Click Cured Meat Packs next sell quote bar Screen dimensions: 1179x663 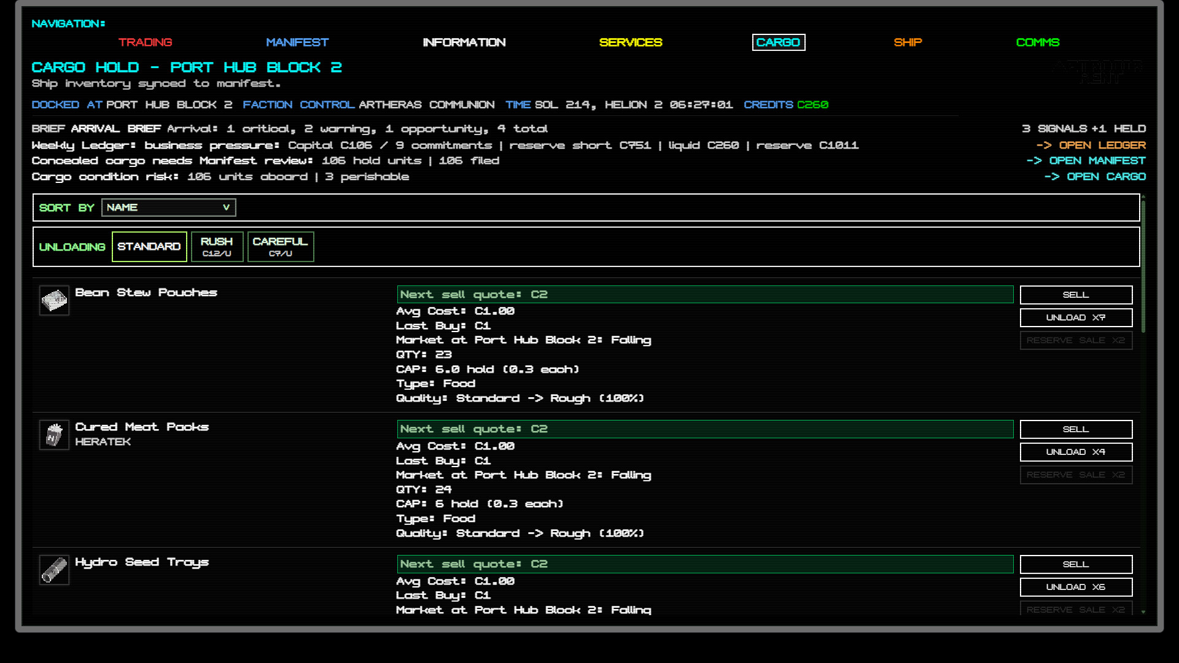coord(705,429)
